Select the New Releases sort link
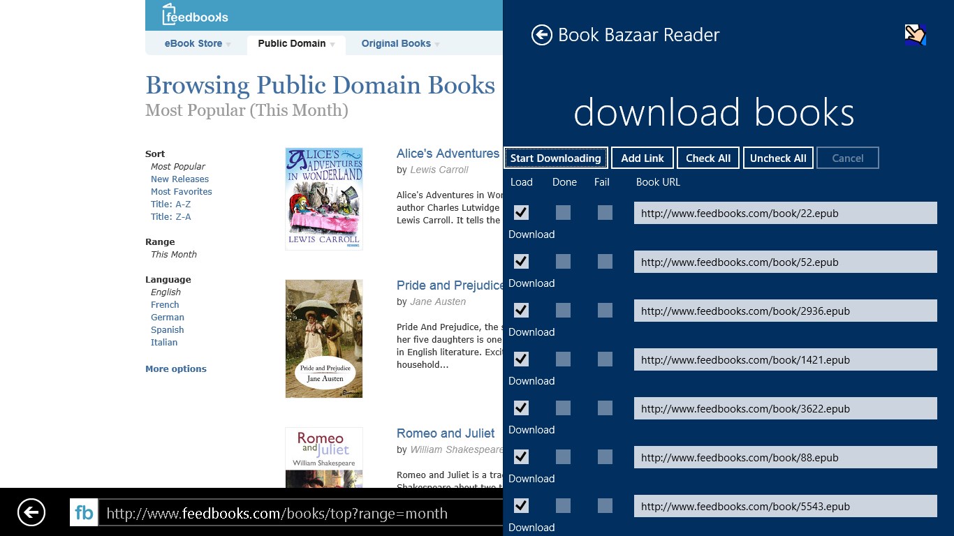 179,179
